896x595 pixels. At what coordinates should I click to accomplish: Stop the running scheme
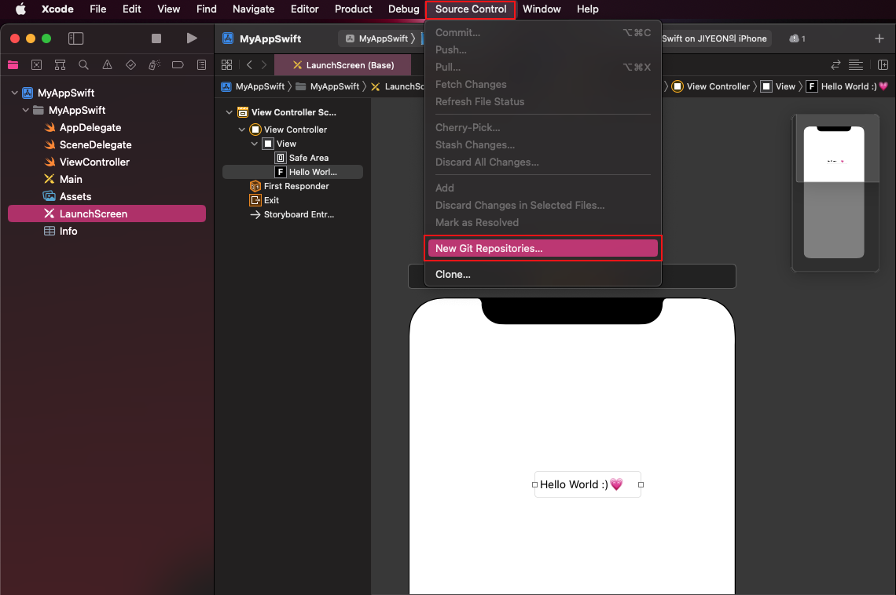pos(156,38)
